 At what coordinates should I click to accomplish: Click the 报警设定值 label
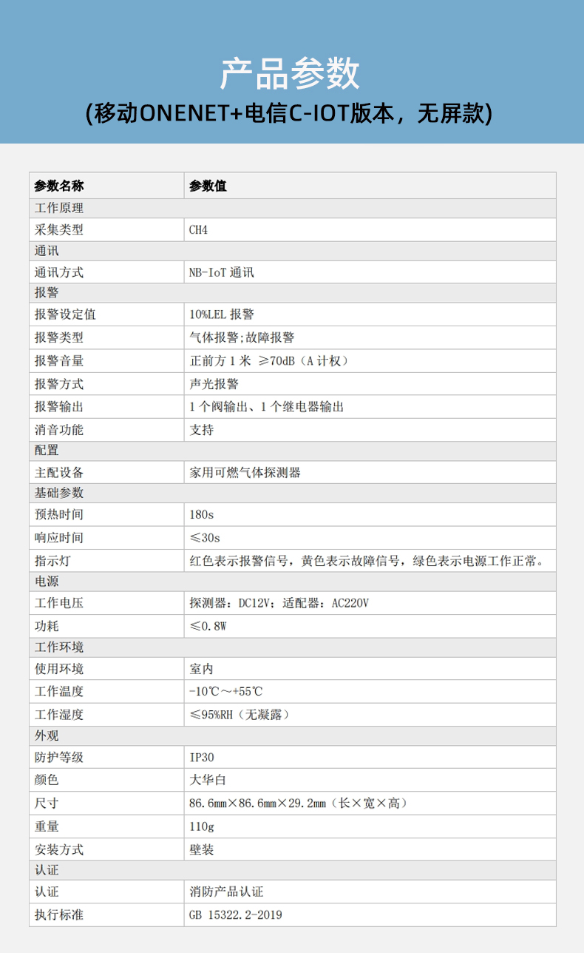65,314
